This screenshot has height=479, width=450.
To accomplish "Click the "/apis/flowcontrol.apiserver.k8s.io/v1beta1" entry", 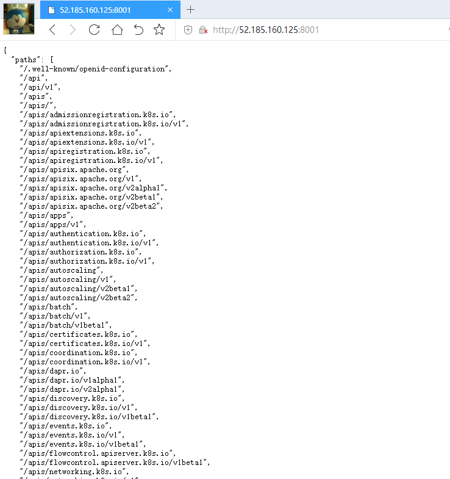I will (114, 463).
